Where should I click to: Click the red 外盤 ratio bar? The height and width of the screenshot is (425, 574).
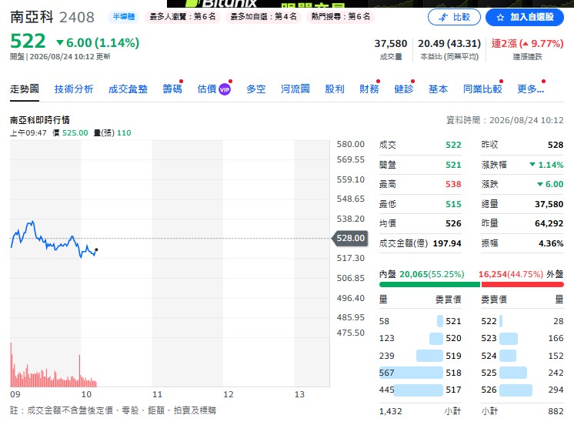522,284
